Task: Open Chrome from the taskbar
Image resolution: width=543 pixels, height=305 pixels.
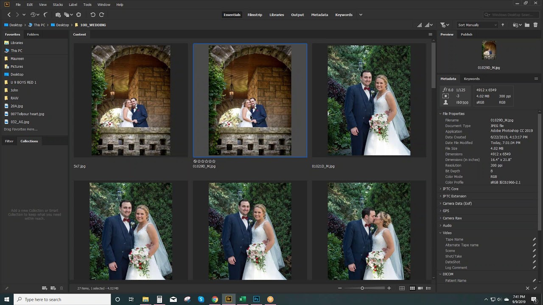Action: point(215,299)
